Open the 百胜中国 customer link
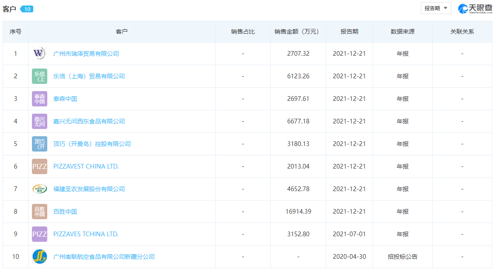This screenshot has height=272, width=497. click(65, 212)
